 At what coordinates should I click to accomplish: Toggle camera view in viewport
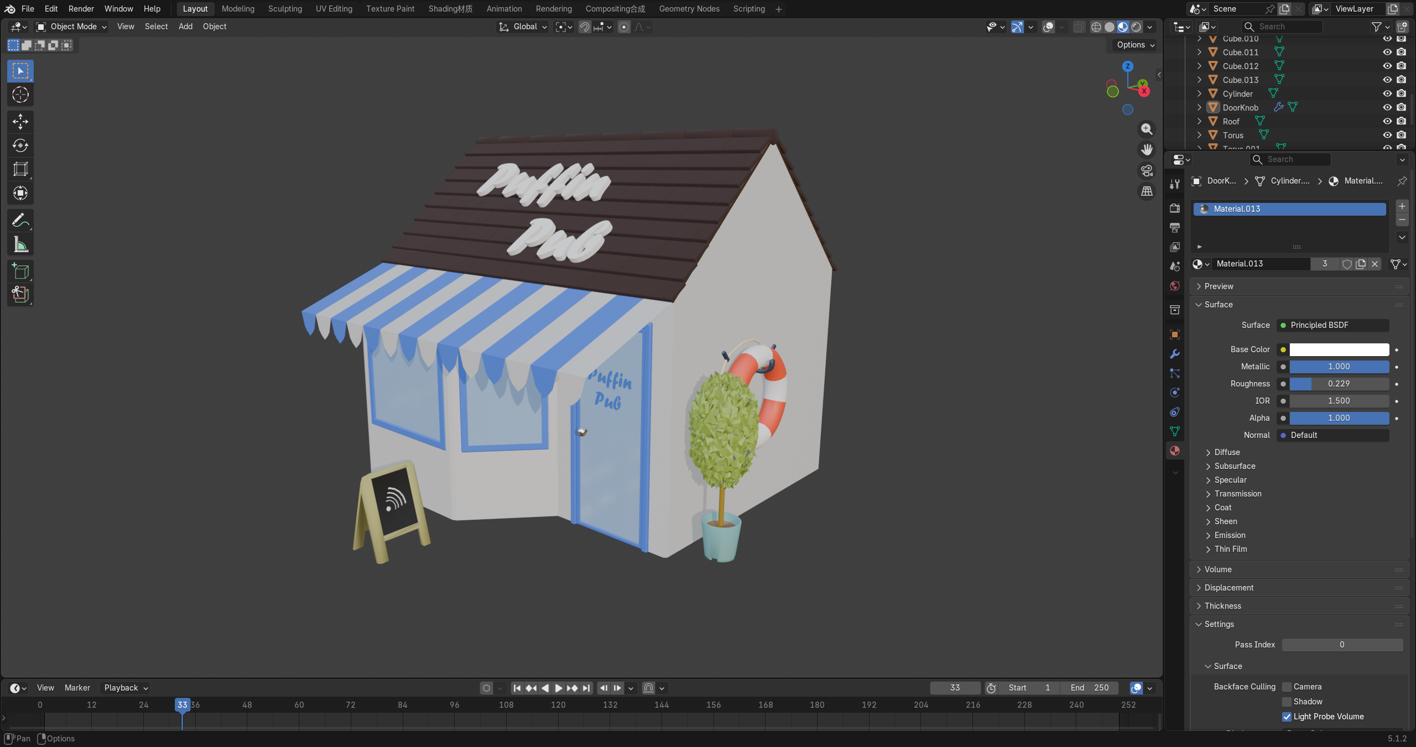(x=1147, y=171)
